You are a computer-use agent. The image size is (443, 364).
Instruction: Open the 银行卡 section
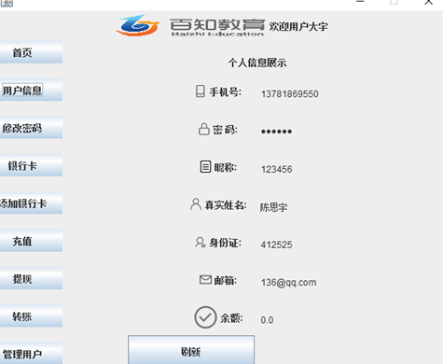[31, 165]
